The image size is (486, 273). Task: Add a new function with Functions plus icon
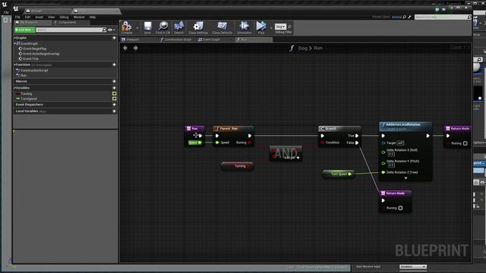coord(114,64)
